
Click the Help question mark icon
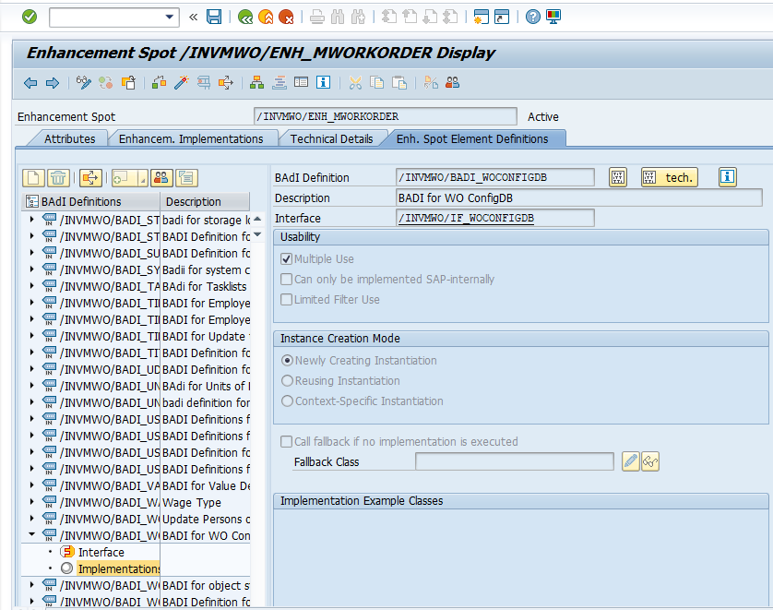(x=533, y=17)
